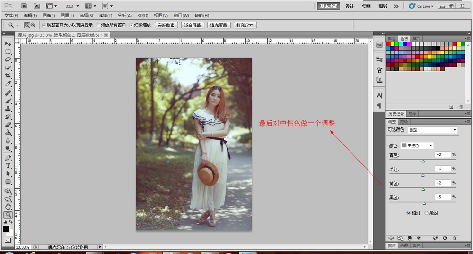Select the Brush tool
Screen dimensions: 473x254
point(8,101)
